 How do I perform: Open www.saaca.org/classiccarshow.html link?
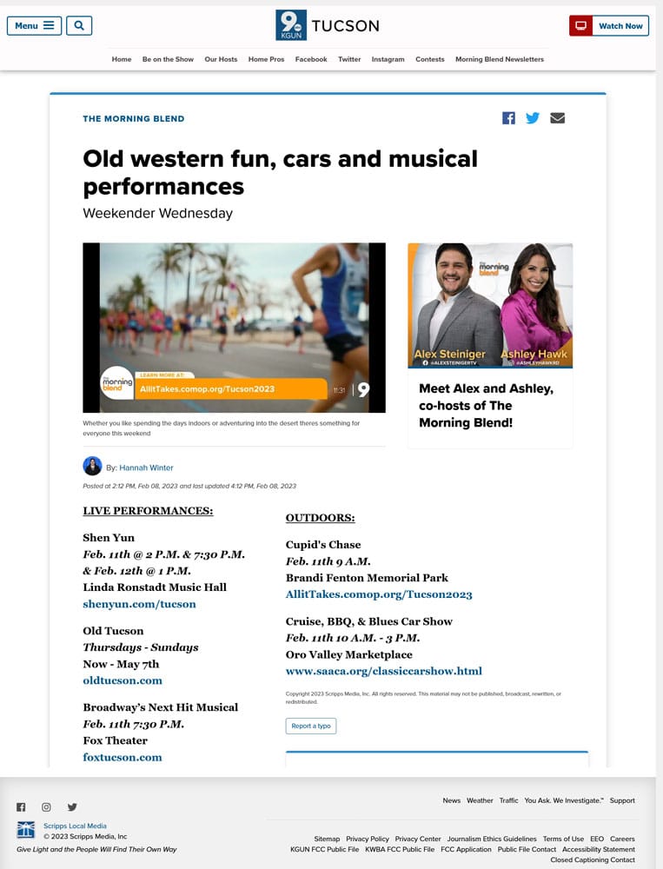click(x=383, y=671)
